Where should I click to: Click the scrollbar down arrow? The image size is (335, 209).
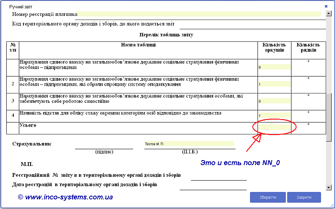click(329, 187)
